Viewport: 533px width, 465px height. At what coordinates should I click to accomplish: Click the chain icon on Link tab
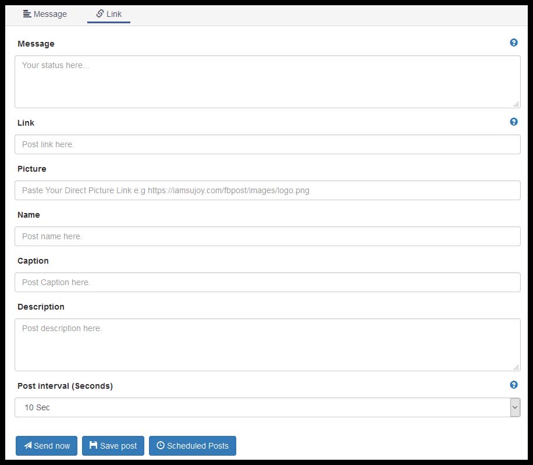coord(100,13)
